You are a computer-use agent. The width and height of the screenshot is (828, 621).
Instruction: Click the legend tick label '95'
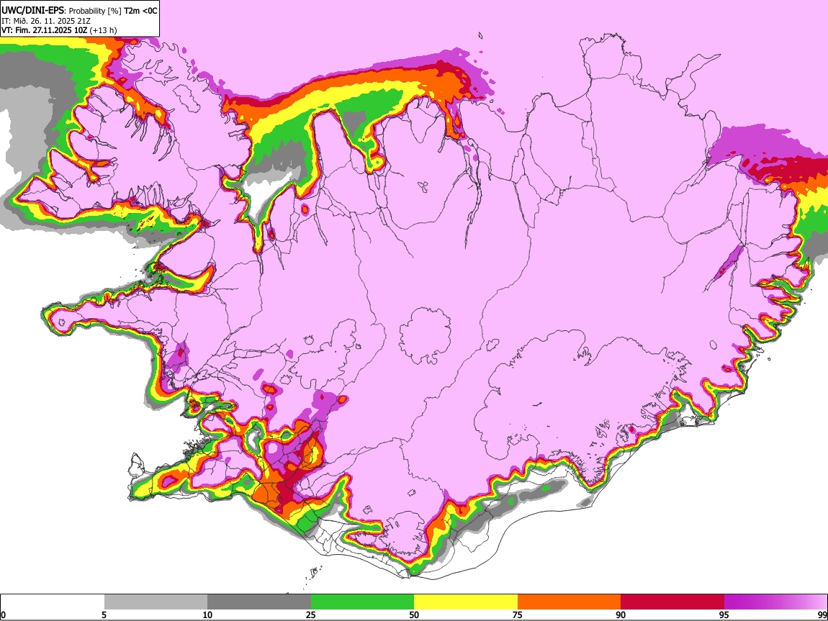click(724, 615)
